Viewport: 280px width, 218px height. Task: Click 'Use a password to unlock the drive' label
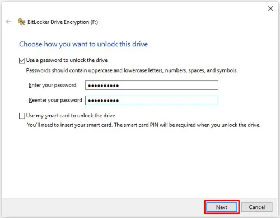click(67, 60)
